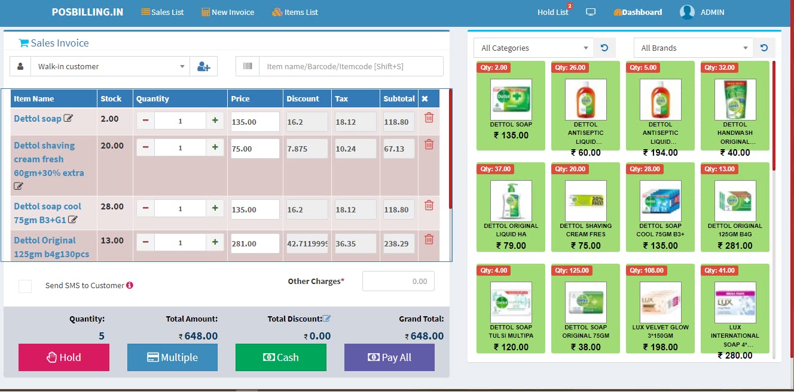This screenshot has width=794, height=392.
Task: Click the Cash payment button
Action: click(280, 357)
